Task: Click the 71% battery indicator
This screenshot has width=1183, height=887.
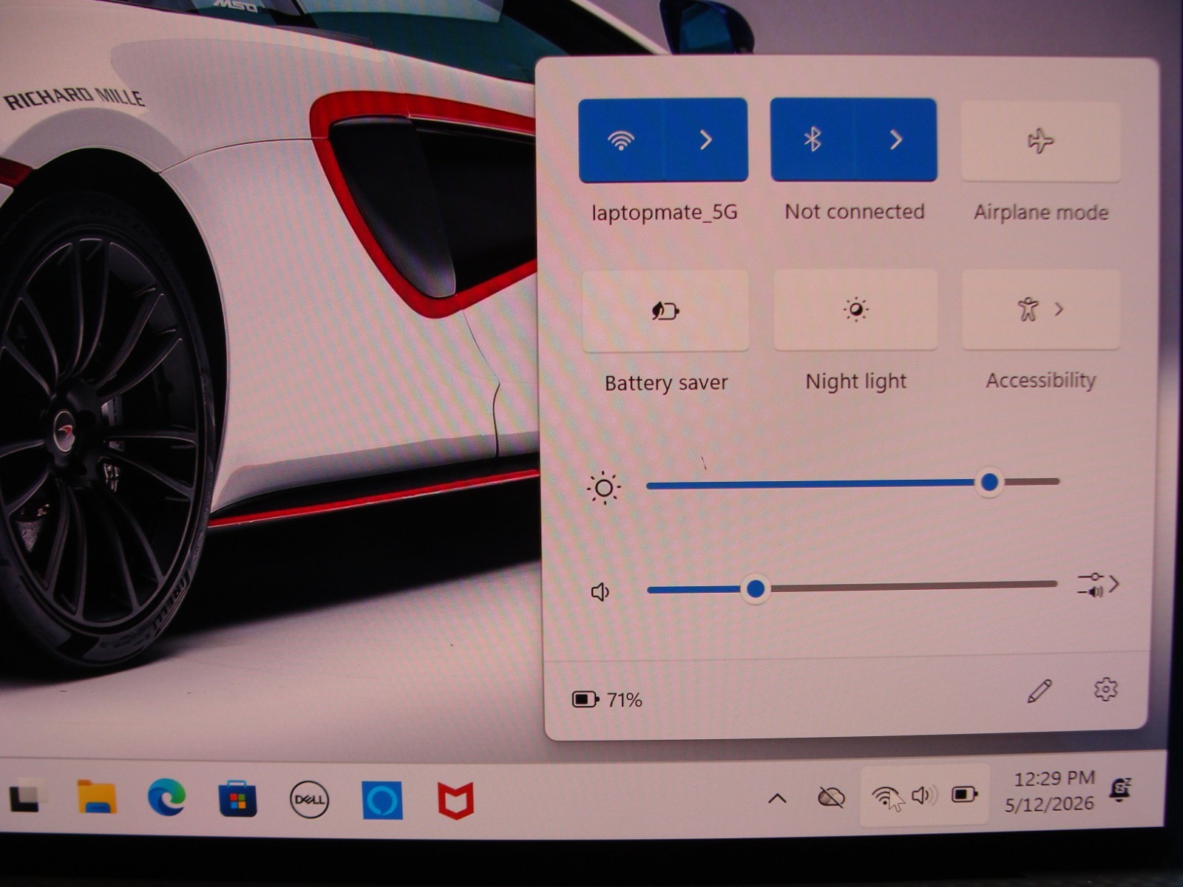Action: coord(607,699)
